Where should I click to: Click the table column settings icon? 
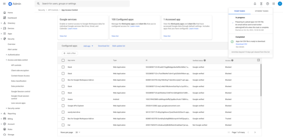click(258, 60)
